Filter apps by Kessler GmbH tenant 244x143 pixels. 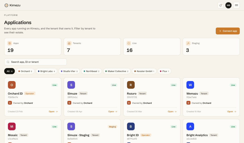tap(144, 71)
